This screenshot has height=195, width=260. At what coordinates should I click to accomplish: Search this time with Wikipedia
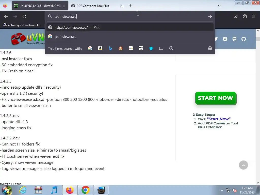tap(141, 48)
